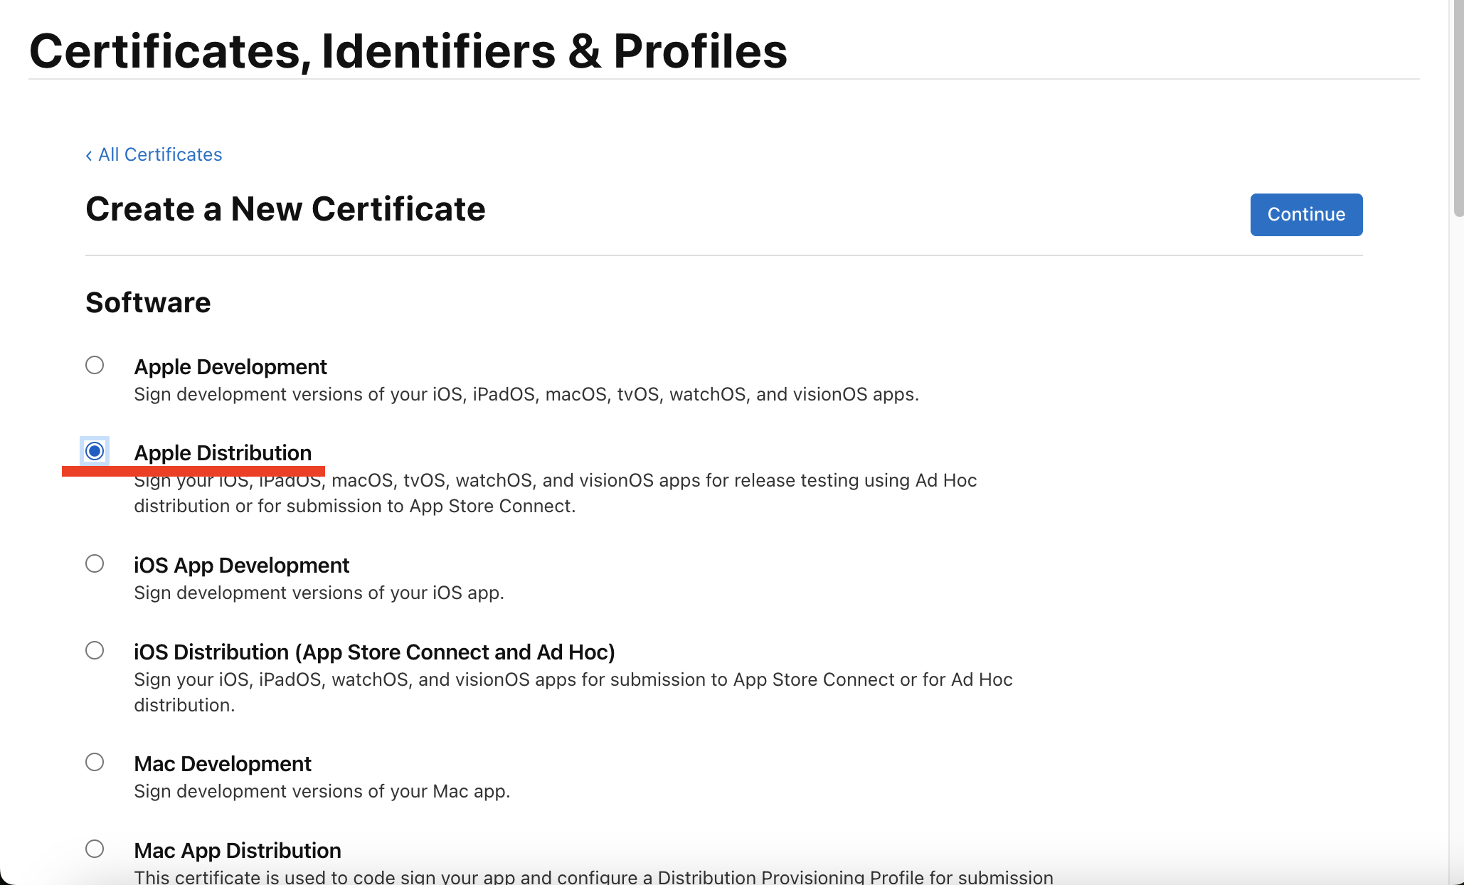Click the Certificates, Identifiers & Profiles title
1464x885 pixels.
408,50
